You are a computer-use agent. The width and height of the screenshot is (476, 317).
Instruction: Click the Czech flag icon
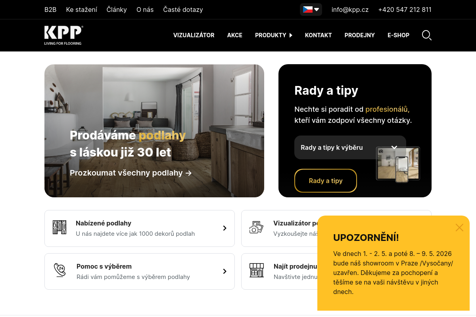pos(308,10)
